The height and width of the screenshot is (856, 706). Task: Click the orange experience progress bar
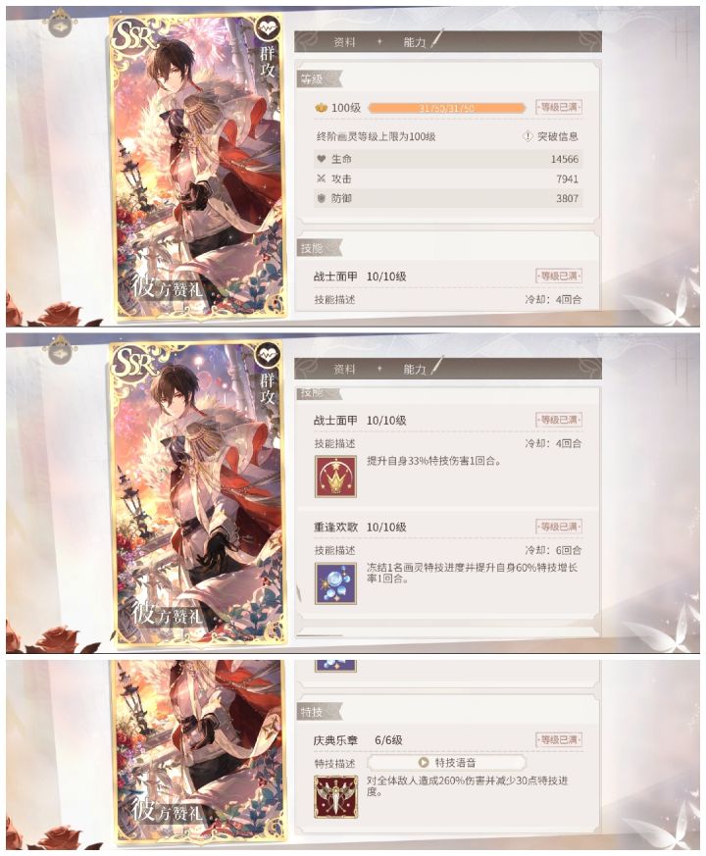446,108
